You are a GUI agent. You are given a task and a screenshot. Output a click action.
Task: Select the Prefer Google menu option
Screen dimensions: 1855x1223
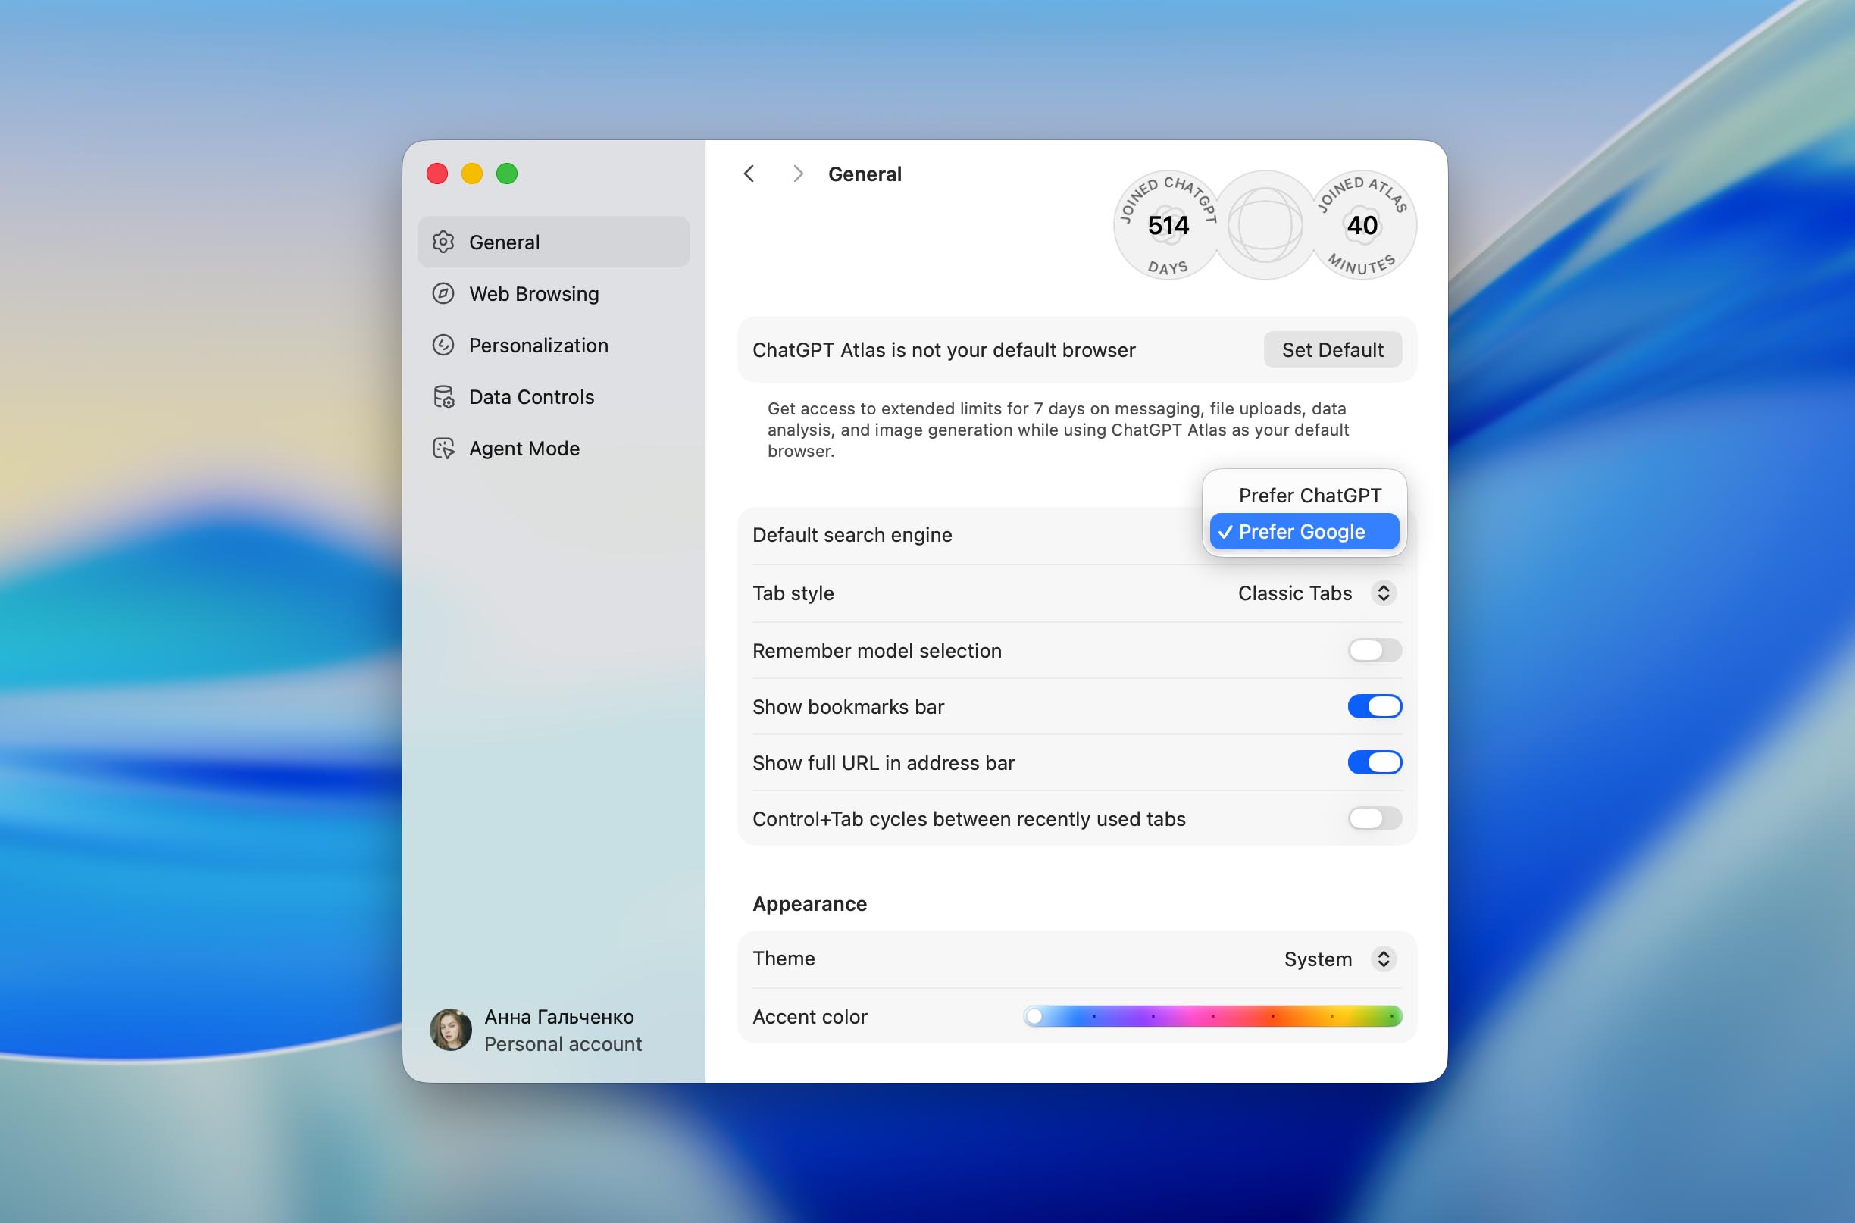click(1303, 532)
